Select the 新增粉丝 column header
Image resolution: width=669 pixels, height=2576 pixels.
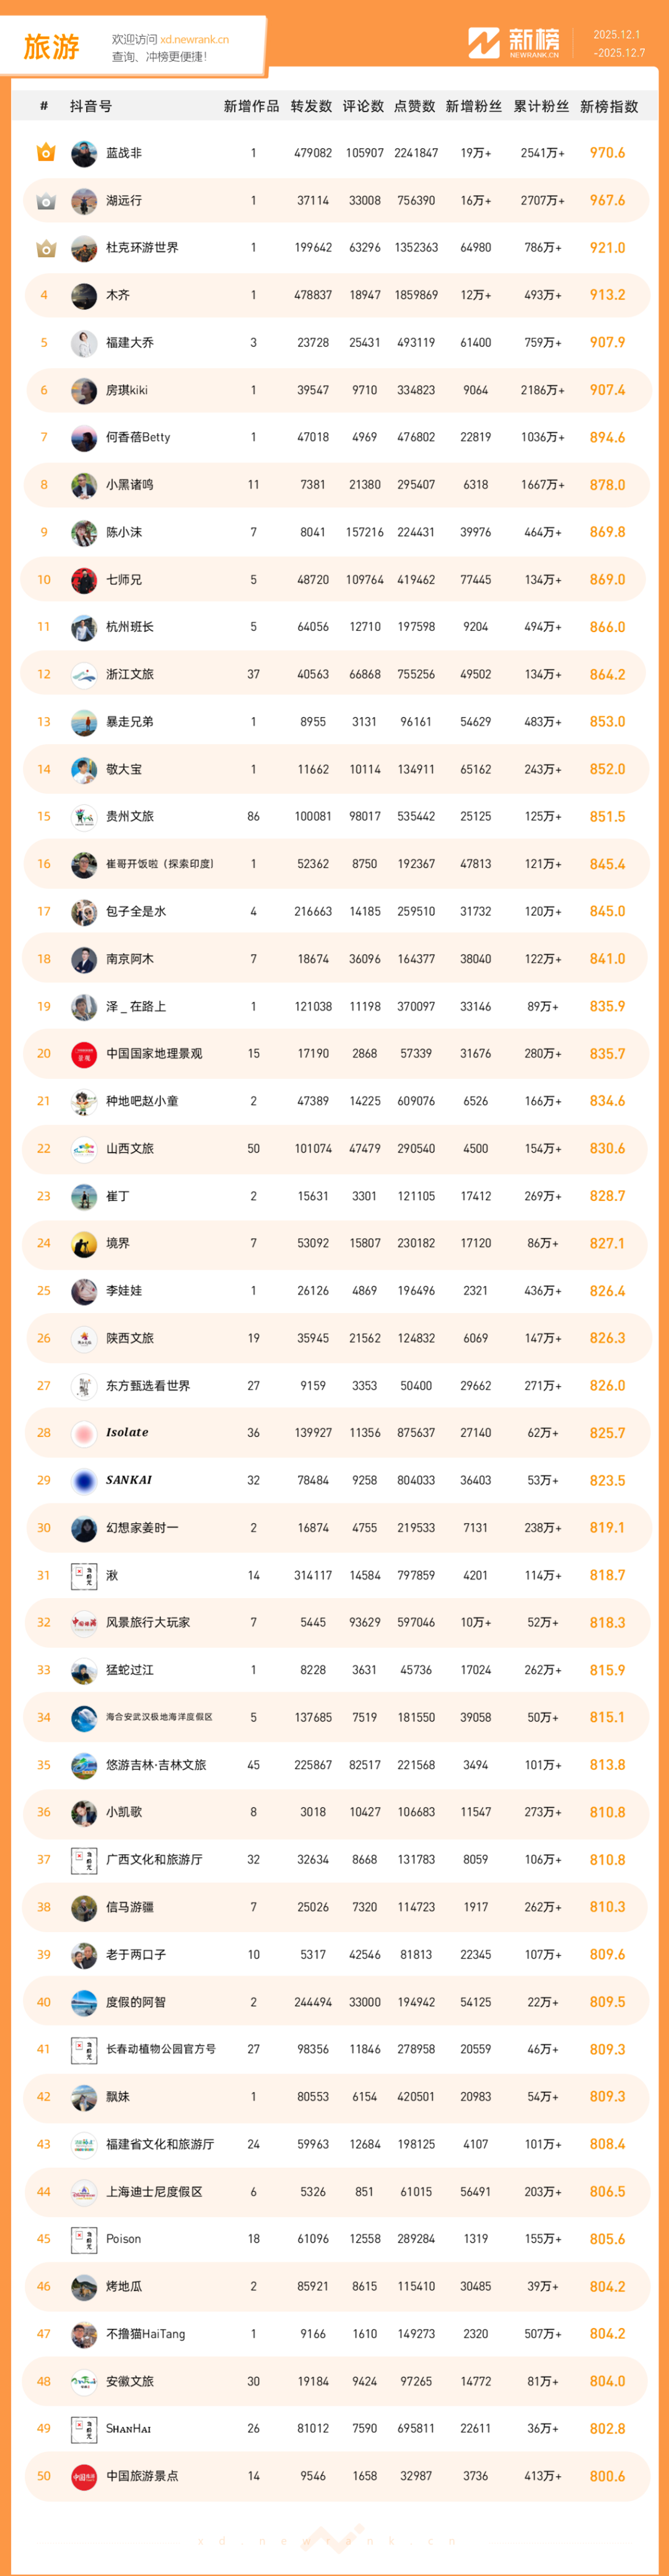coord(473,107)
